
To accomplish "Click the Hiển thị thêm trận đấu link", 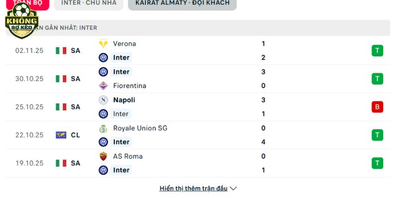I will click(x=193, y=189).
